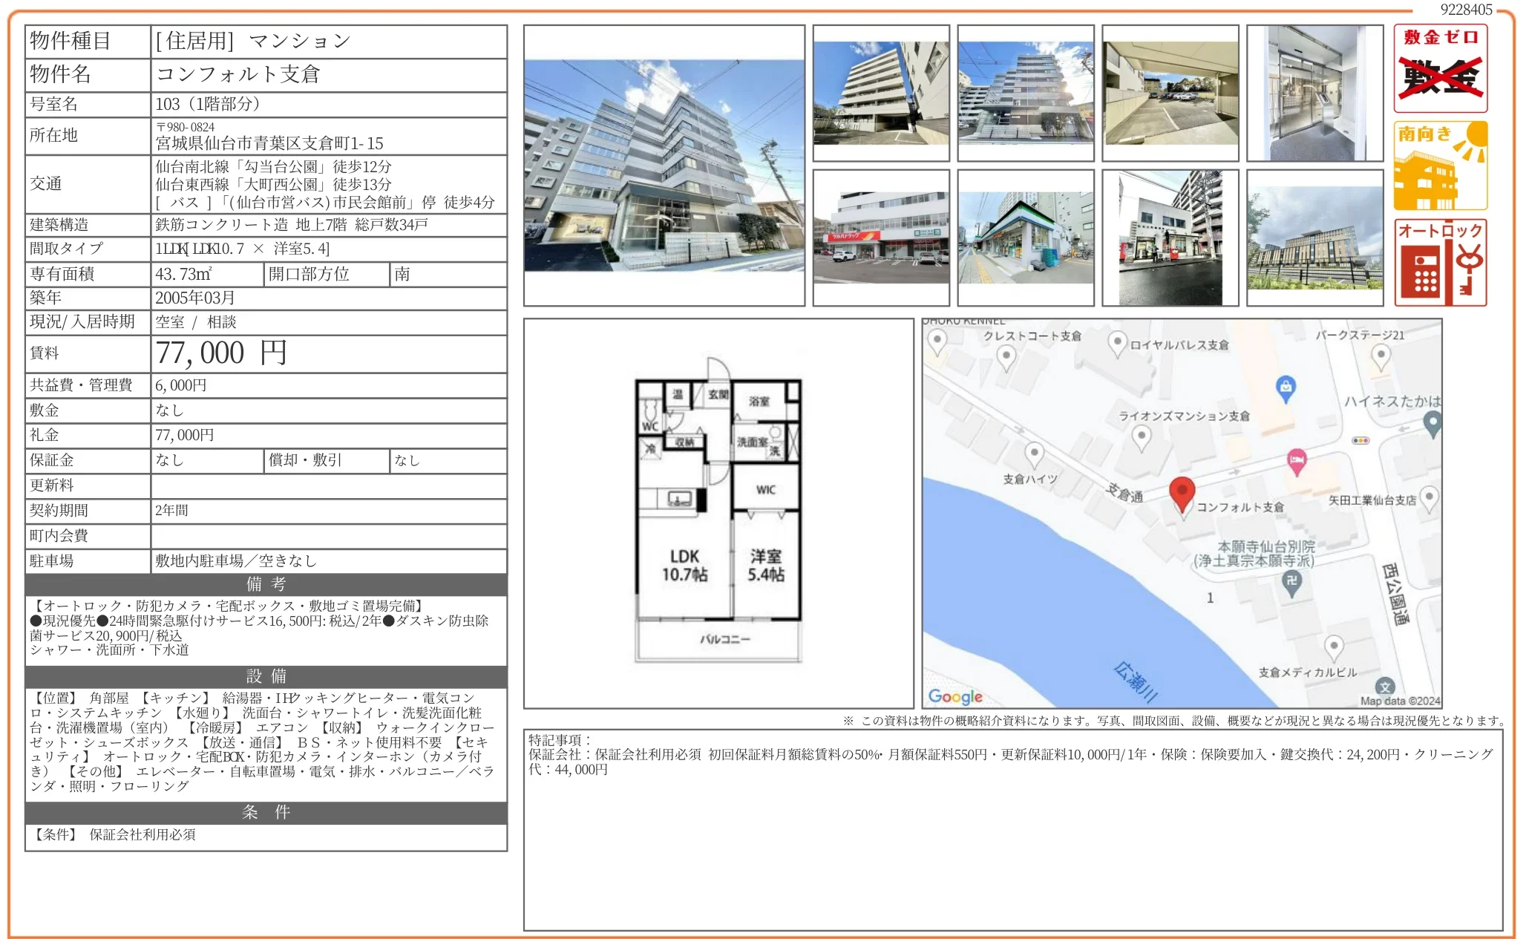
Task: Click the floor plan LDK 10.7帖 room
Action: 684,565
